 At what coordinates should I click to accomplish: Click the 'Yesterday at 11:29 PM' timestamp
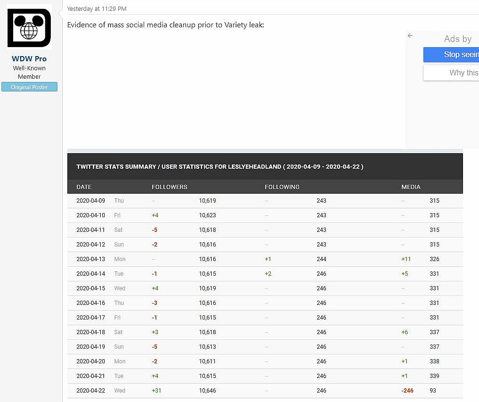[x=97, y=8]
